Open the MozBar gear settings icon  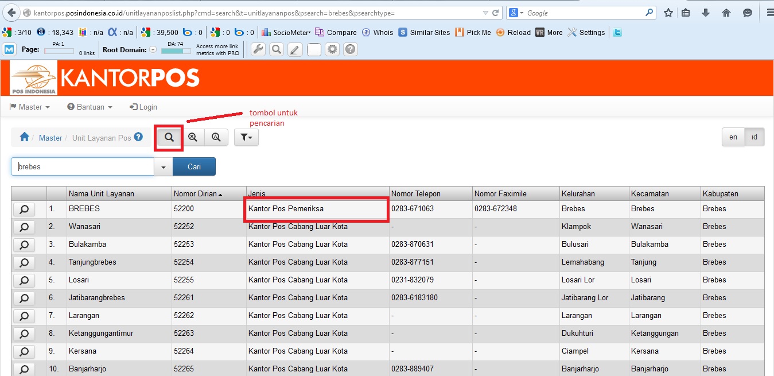click(x=332, y=49)
